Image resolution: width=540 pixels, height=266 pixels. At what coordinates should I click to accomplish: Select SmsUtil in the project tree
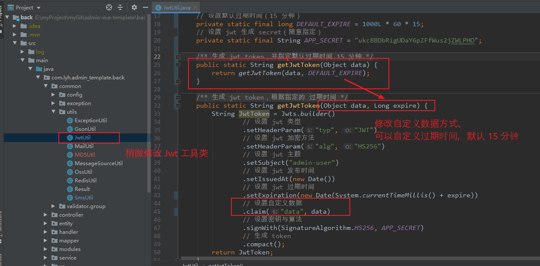click(84, 198)
